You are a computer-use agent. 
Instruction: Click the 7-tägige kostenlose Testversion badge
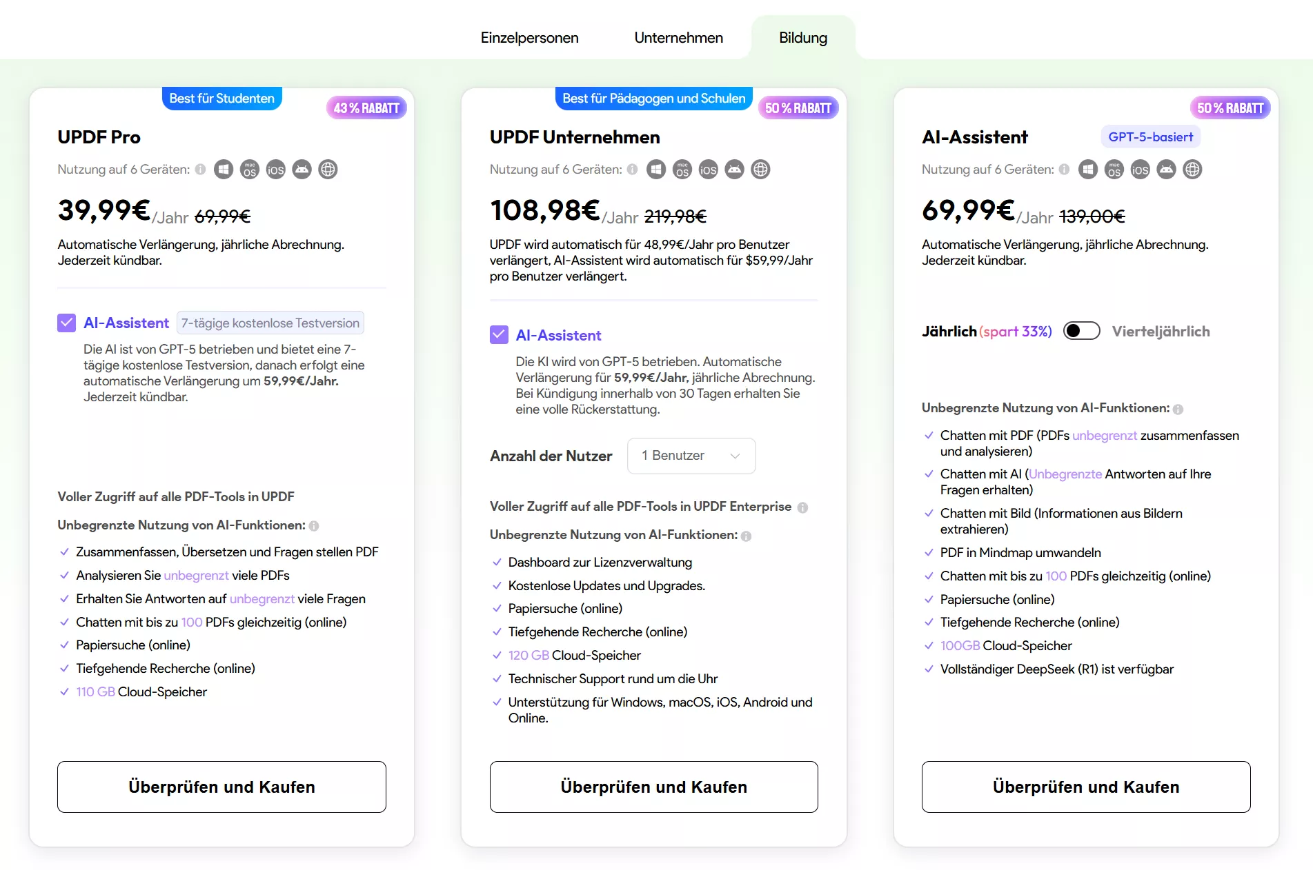coord(270,323)
